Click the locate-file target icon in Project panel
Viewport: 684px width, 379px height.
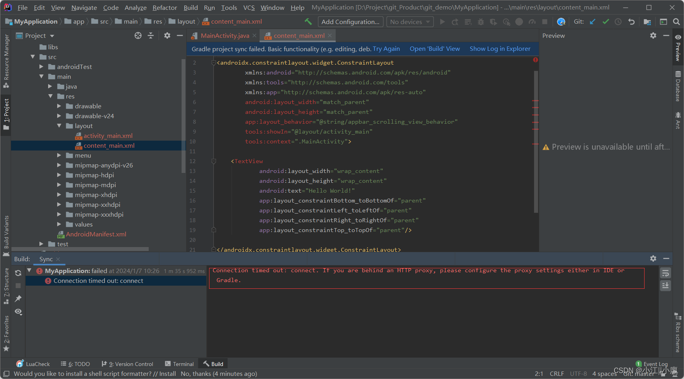pos(138,35)
